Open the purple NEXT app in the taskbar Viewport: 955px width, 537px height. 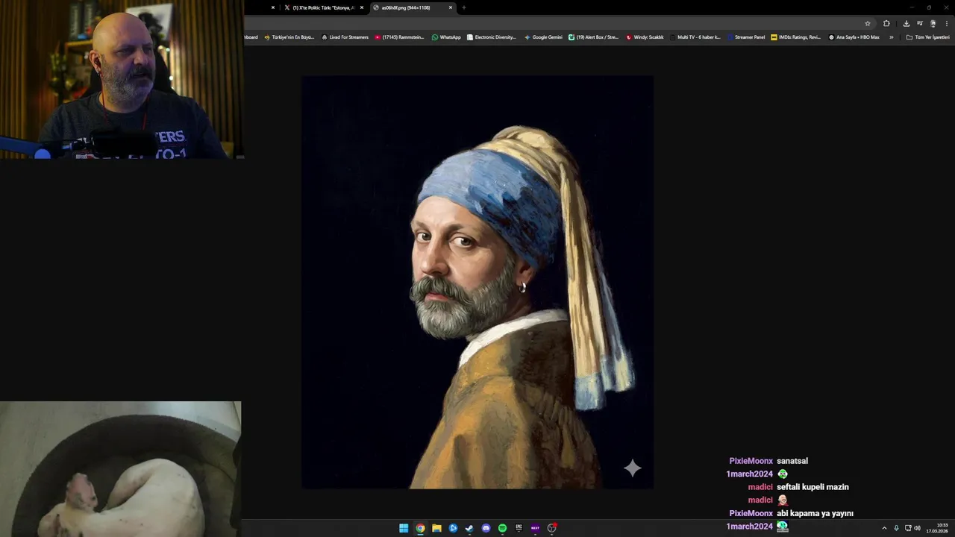pyautogui.click(x=535, y=528)
